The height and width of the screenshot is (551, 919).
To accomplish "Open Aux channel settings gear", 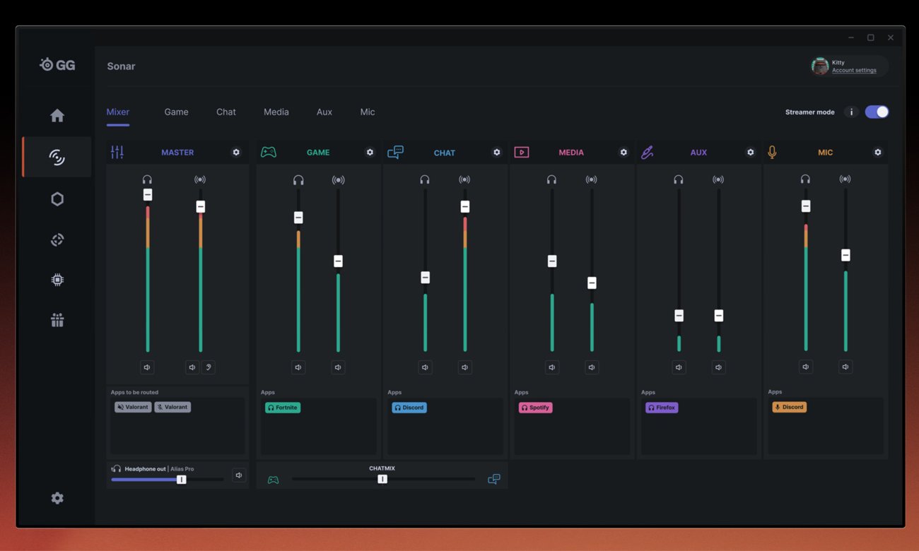I will (x=750, y=152).
